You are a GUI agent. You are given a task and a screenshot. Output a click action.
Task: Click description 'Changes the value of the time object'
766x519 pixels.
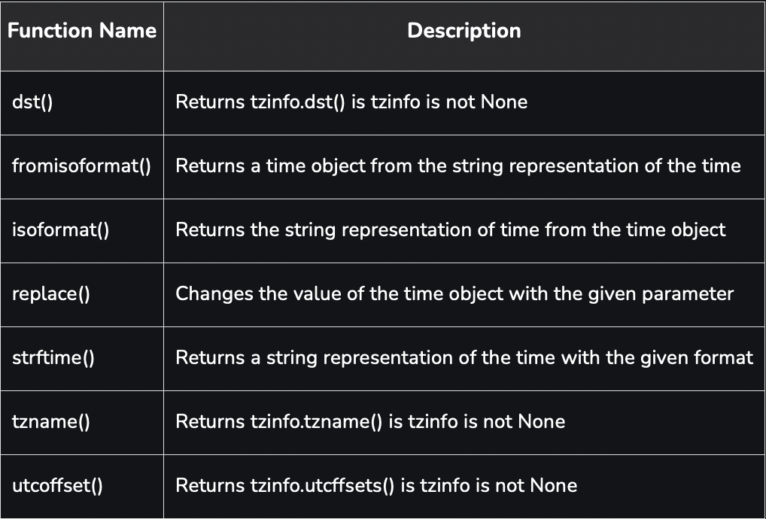click(x=454, y=294)
